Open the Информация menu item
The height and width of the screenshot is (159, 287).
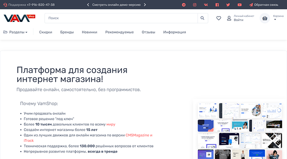coord(175,32)
